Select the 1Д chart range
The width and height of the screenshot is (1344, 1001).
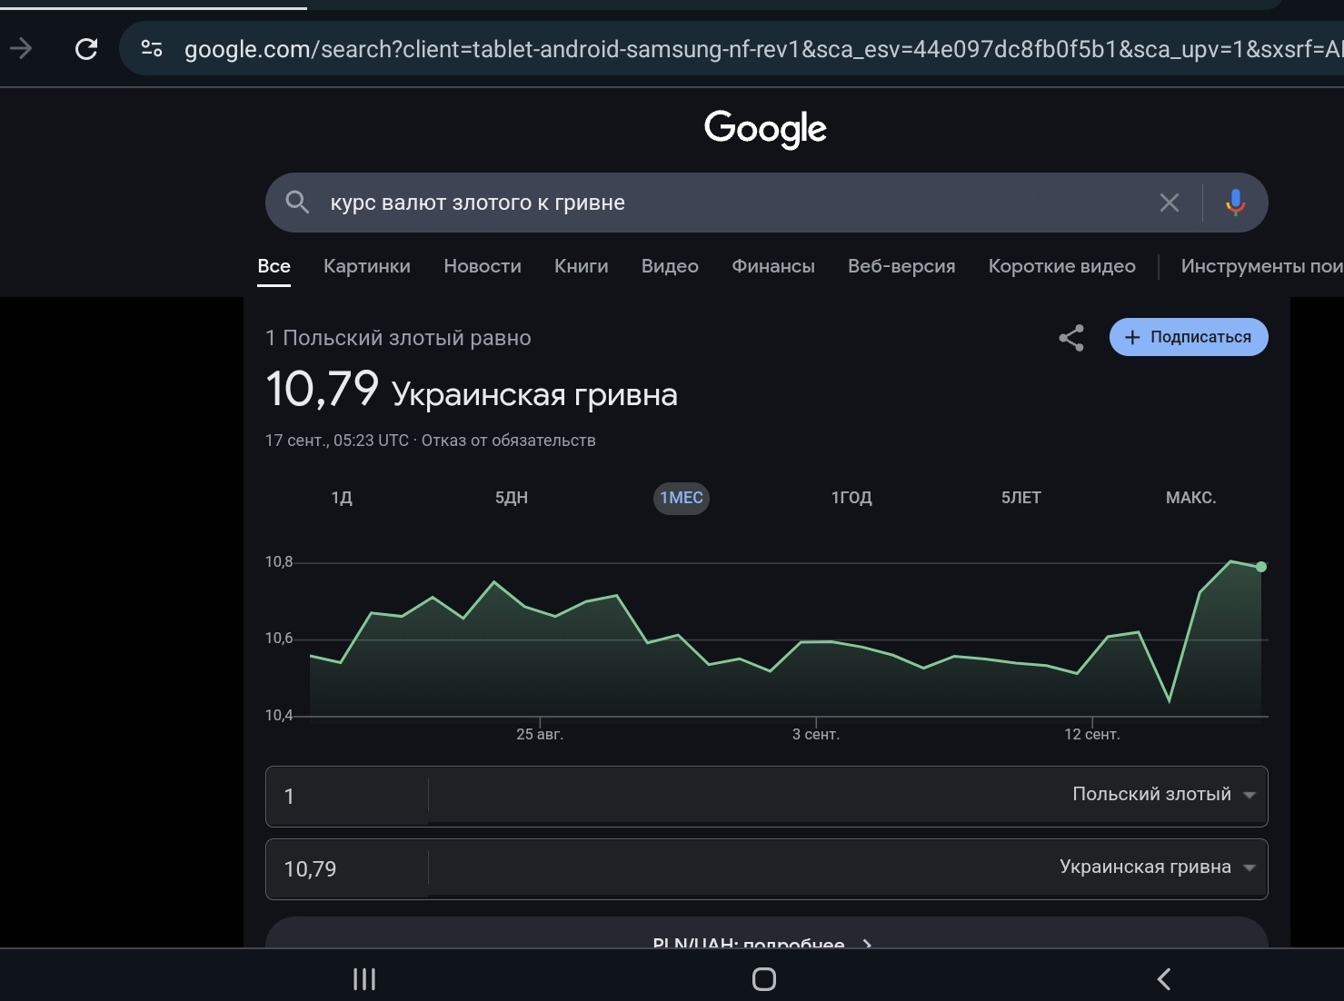coord(342,498)
